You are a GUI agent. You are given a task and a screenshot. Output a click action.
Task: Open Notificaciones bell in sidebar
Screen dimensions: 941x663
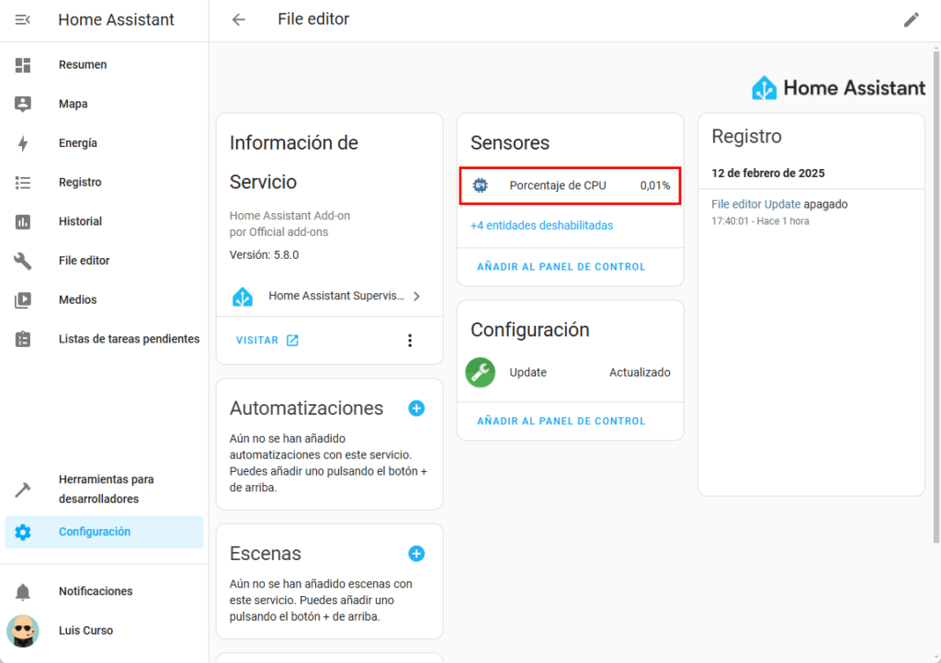[23, 591]
